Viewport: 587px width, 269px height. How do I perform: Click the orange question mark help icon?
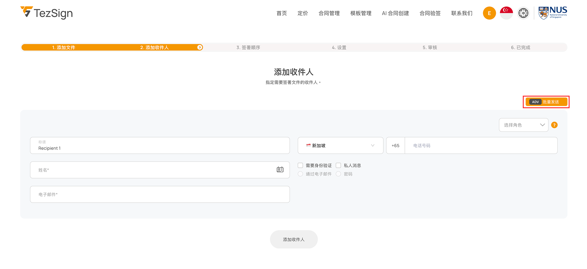tap(554, 125)
